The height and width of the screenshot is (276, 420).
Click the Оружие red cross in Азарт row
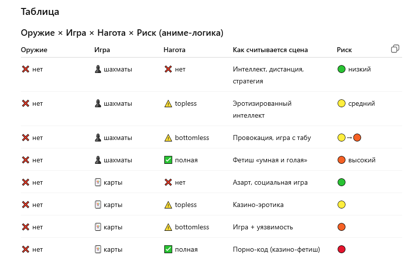(25, 182)
